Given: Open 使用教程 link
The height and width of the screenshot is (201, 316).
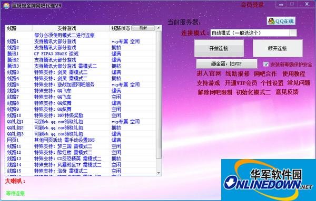Looking at the screenshot, I should pyautogui.click(x=293, y=73).
